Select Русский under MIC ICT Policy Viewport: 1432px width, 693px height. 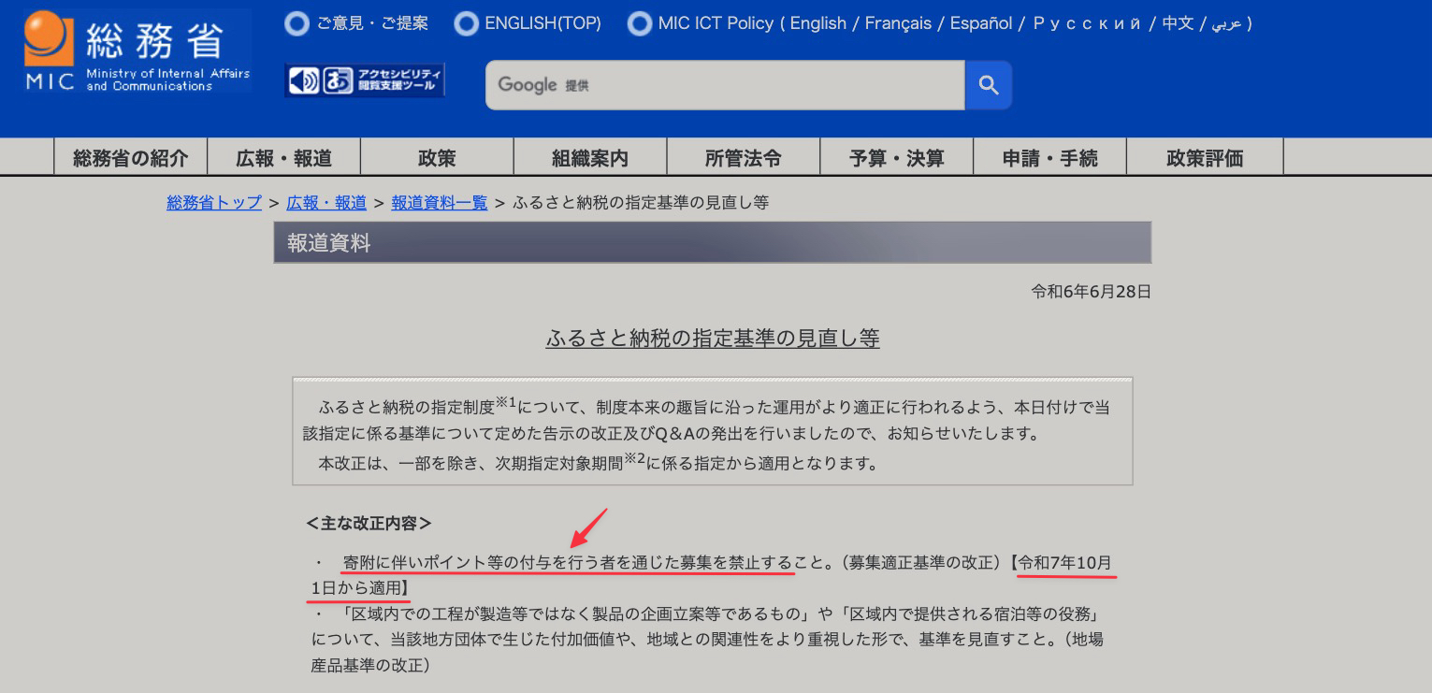point(1087,23)
